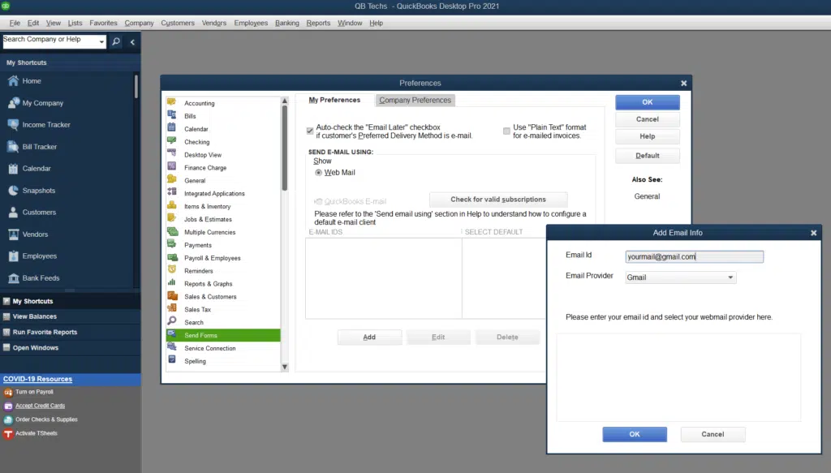Screen dimensions: 831x473
Task: Enable Plain Text format checkbox
Action: click(x=506, y=131)
